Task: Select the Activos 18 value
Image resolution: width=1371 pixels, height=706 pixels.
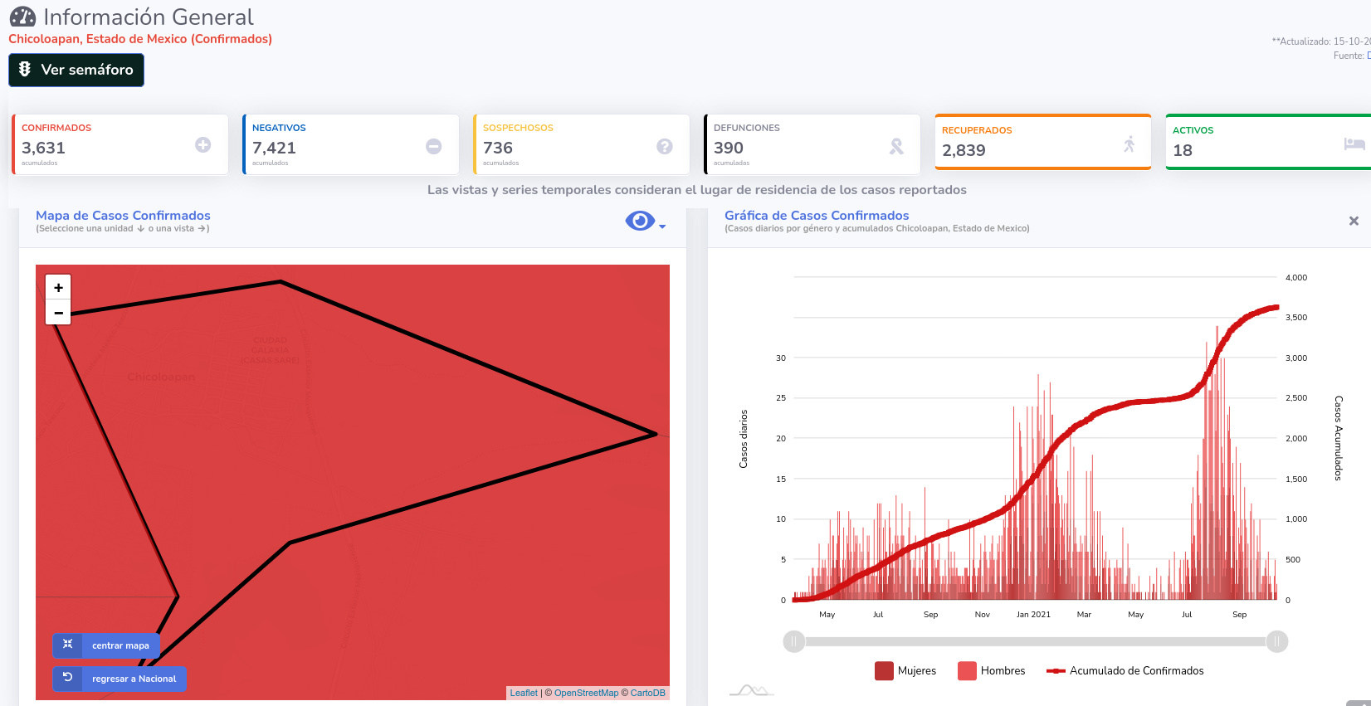Action: pos(1183,150)
